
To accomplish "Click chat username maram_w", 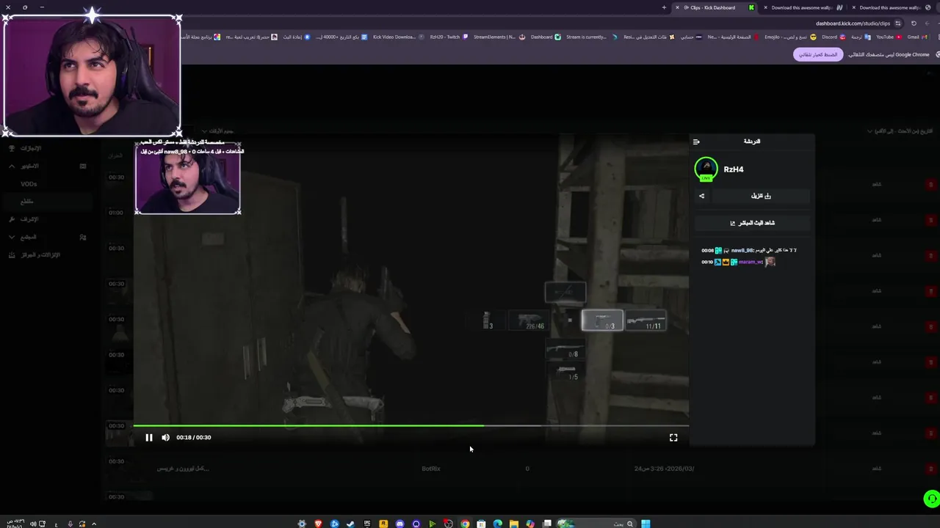I will point(751,262).
